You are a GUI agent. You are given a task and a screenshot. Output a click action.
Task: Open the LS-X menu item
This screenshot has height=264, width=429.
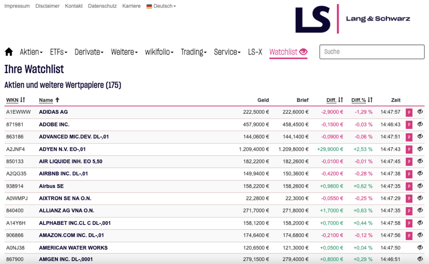click(x=255, y=52)
